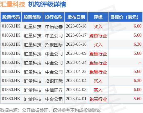The height and width of the screenshot is (113, 143).
Task: Click date 2023-05-16 cell
Action: [76, 44]
